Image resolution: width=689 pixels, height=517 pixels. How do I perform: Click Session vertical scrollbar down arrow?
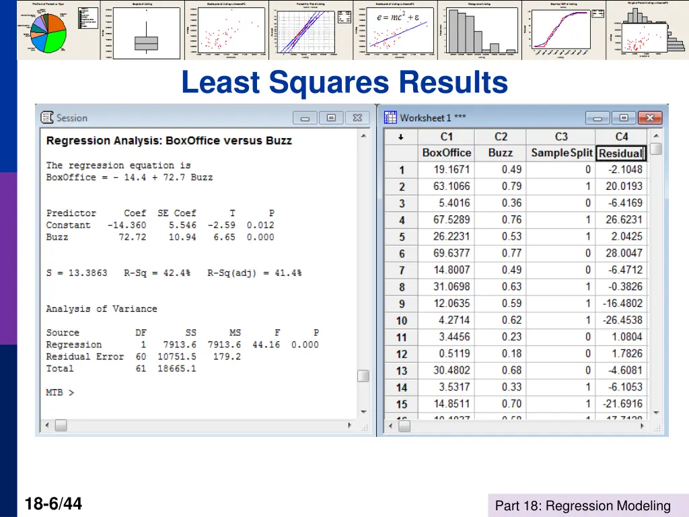point(363,411)
